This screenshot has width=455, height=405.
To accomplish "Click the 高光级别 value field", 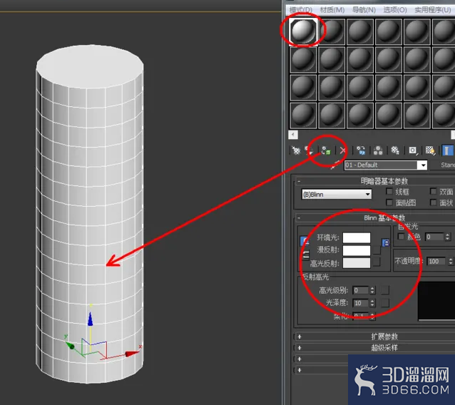I will pyautogui.click(x=361, y=290).
